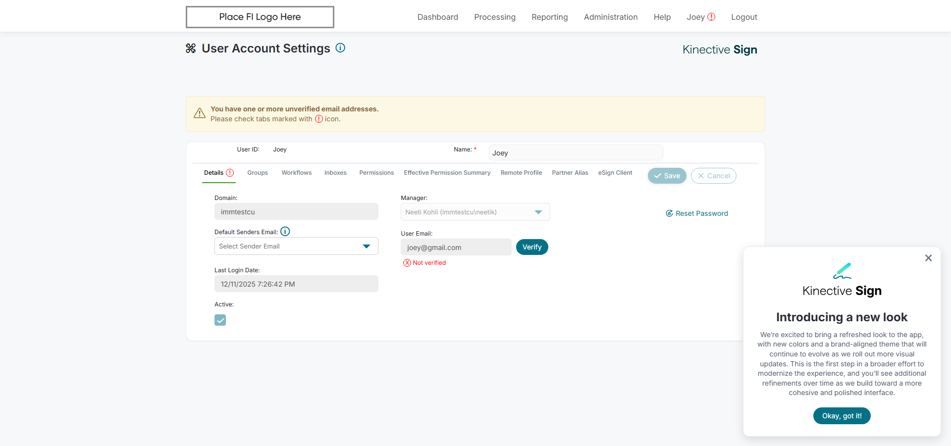Close the Introducing a new look popup

coord(928,258)
